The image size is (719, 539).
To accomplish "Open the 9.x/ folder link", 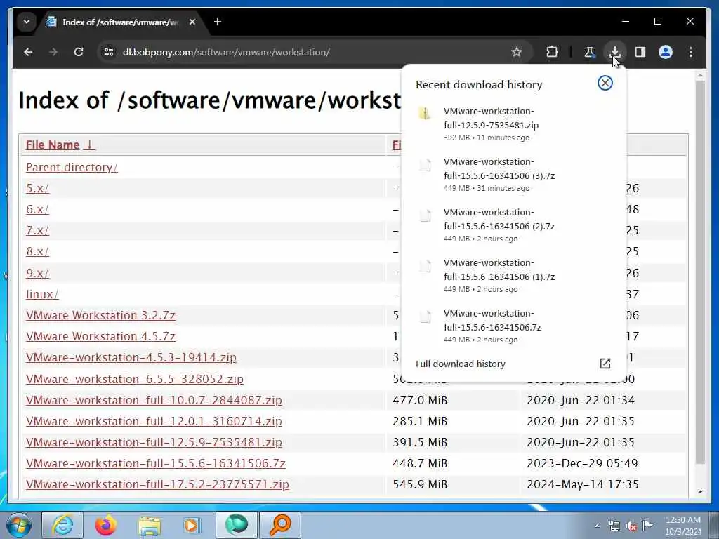I will click(x=37, y=273).
